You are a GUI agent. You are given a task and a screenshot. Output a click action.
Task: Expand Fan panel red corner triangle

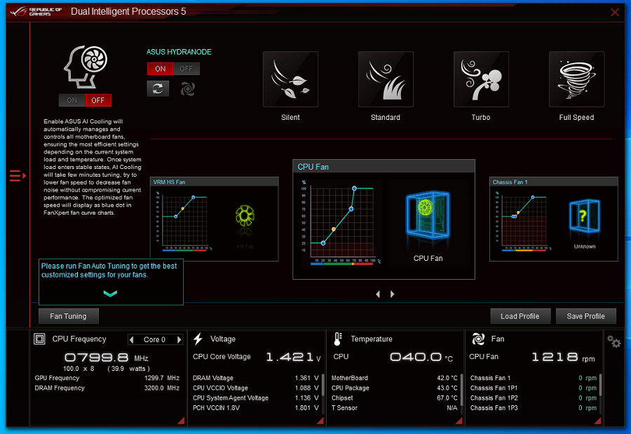tap(597, 421)
